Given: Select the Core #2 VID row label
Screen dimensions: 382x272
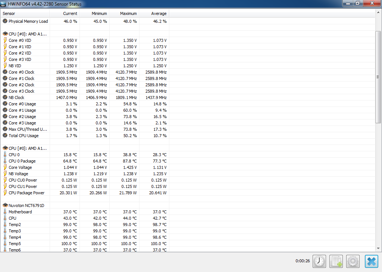Looking at the screenshot, I should click(x=20, y=53).
